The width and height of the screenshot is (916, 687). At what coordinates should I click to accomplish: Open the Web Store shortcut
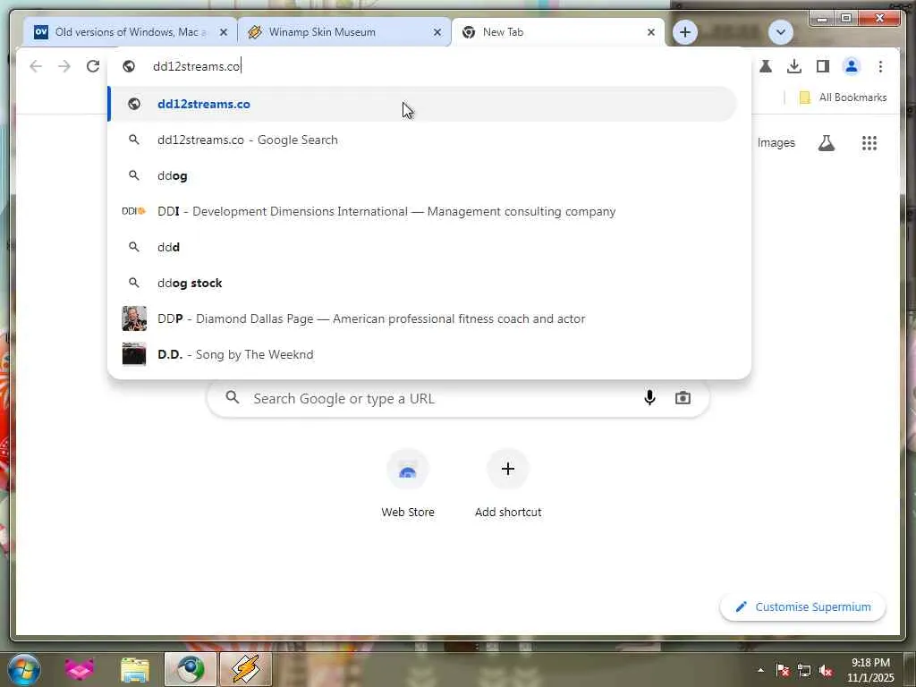pos(408,484)
